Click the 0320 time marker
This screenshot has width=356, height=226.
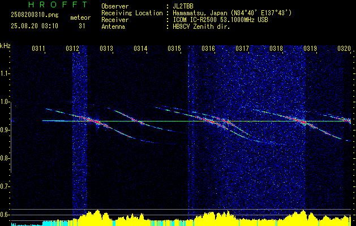[344, 48]
